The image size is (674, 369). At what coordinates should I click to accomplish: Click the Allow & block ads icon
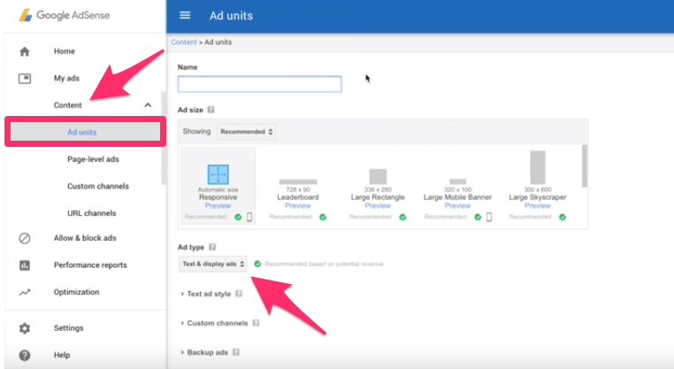[x=25, y=238]
